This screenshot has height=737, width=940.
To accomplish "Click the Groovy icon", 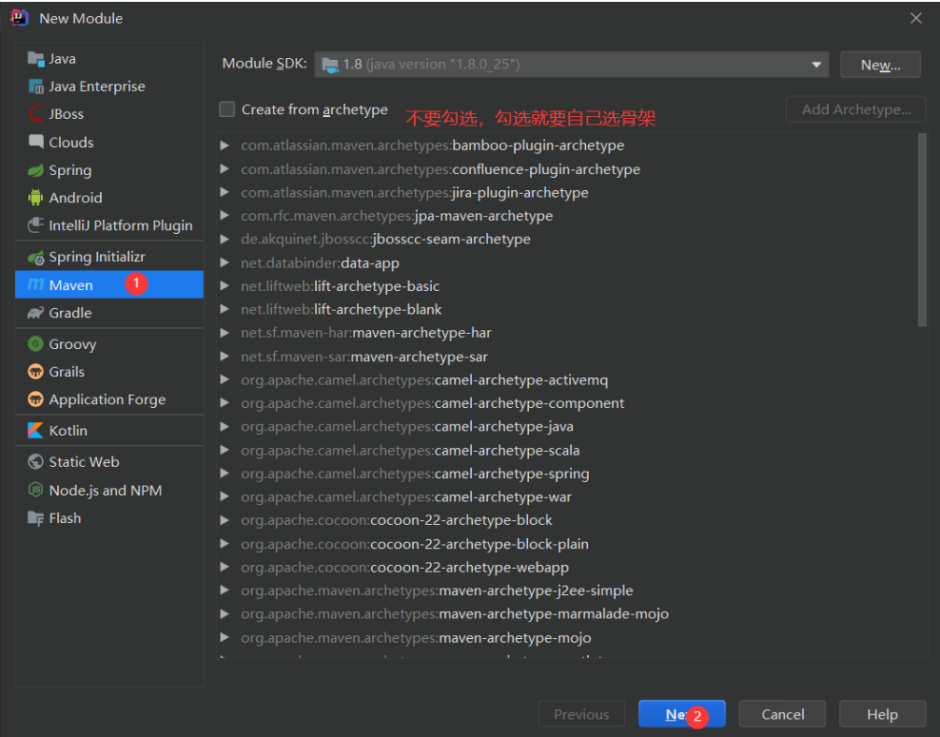I will [36, 344].
